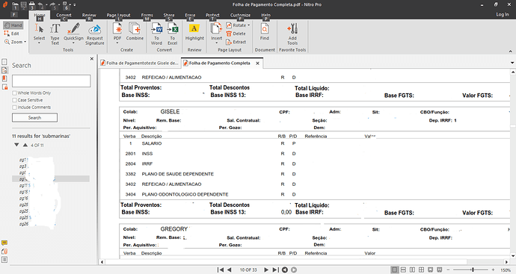Switch to single page view
The height and width of the screenshot is (274, 516).
[394, 270]
